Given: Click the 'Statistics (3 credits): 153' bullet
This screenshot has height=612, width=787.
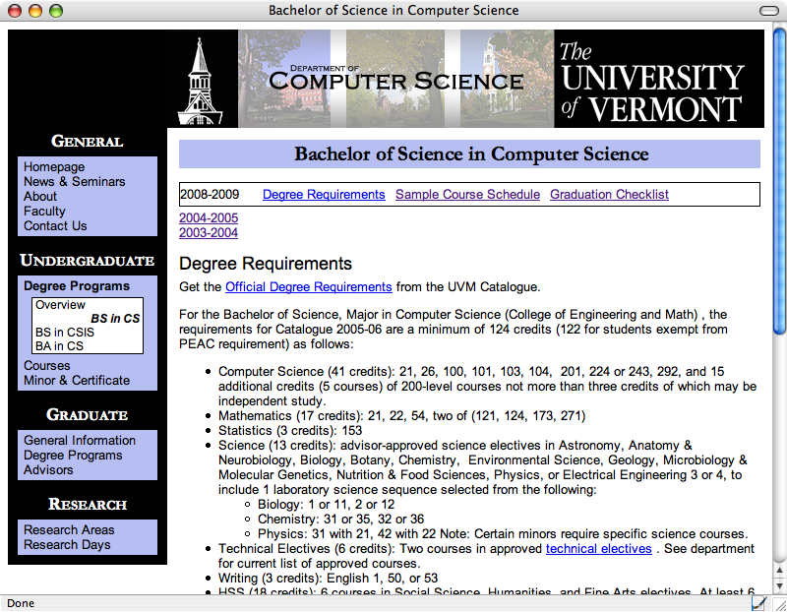Looking at the screenshot, I should click(x=290, y=431).
